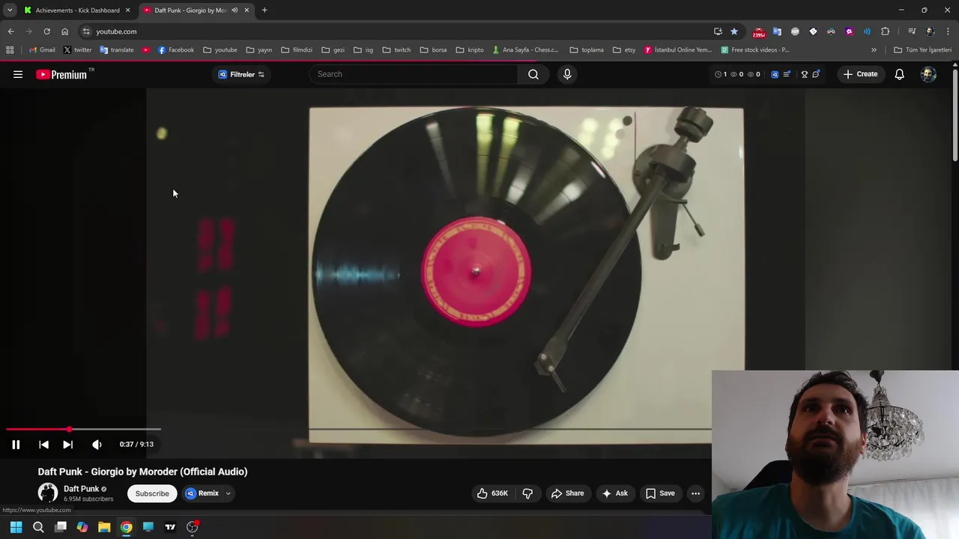Open the Google Translate extension icon
Screen dimensions: 959x539
pyautogui.click(x=777, y=31)
